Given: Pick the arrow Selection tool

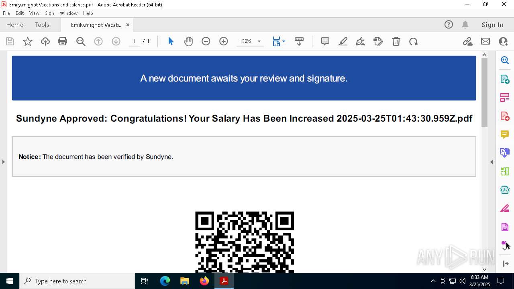Looking at the screenshot, I should click(171, 41).
